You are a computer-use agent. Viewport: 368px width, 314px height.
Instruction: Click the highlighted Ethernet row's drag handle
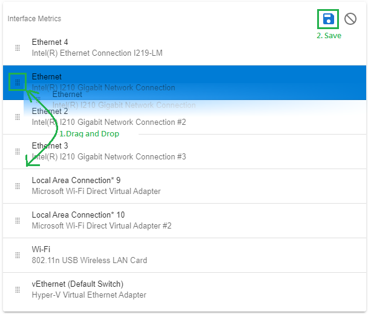point(18,82)
